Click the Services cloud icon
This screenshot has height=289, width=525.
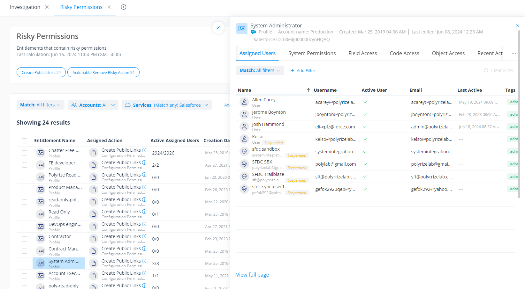click(127, 105)
